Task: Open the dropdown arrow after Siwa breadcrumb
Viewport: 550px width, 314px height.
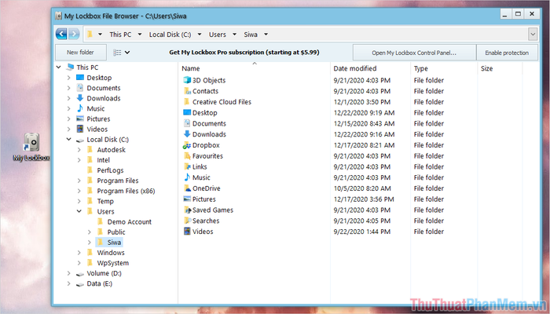Action: (x=266, y=35)
